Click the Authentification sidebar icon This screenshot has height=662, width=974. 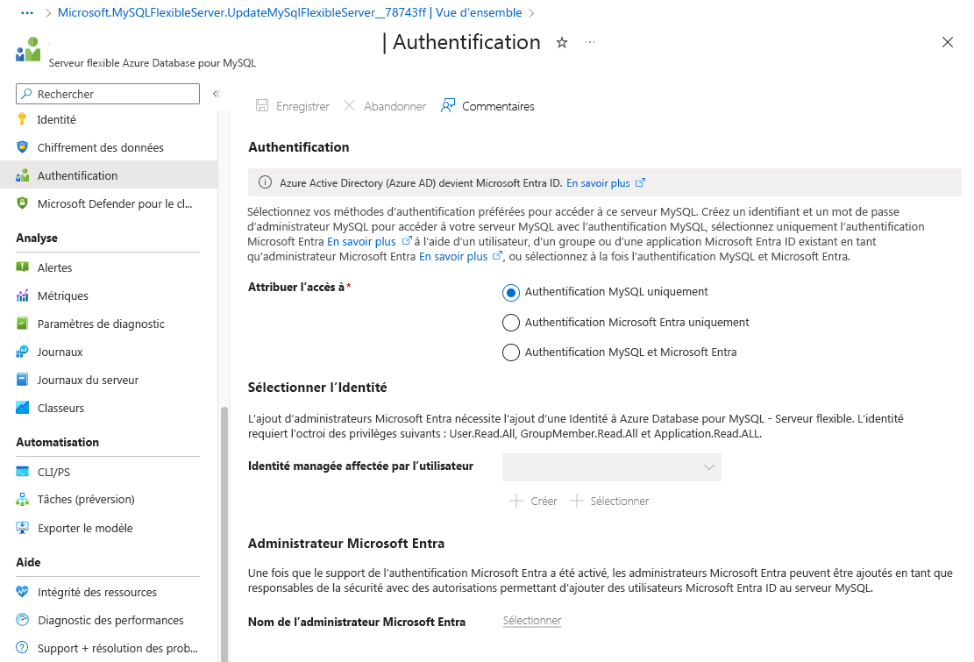pyautogui.click(x=23, y=175)
